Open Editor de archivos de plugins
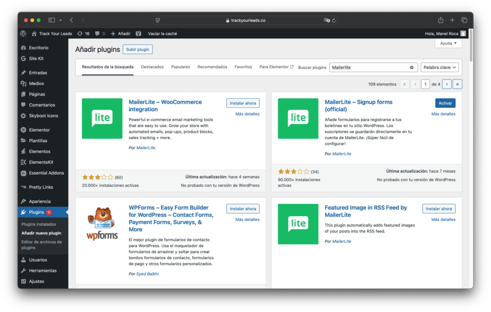 (42, 245)
